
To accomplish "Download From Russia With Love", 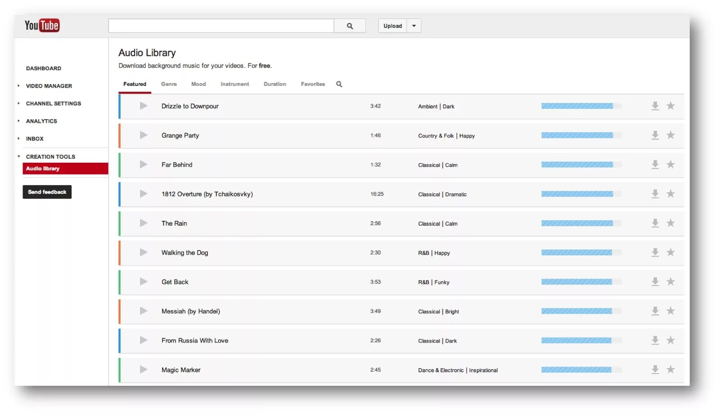I will click(655, 340).
